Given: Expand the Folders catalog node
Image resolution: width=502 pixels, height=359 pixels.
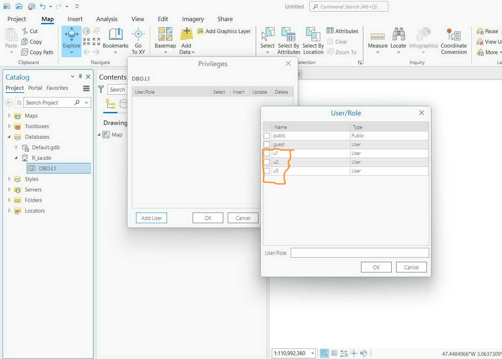Looking at the screenshot, I should point(9,200).
